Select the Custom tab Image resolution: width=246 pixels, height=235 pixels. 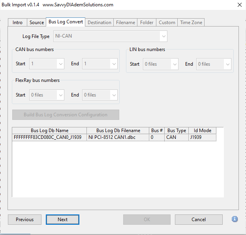click(167, 23)
